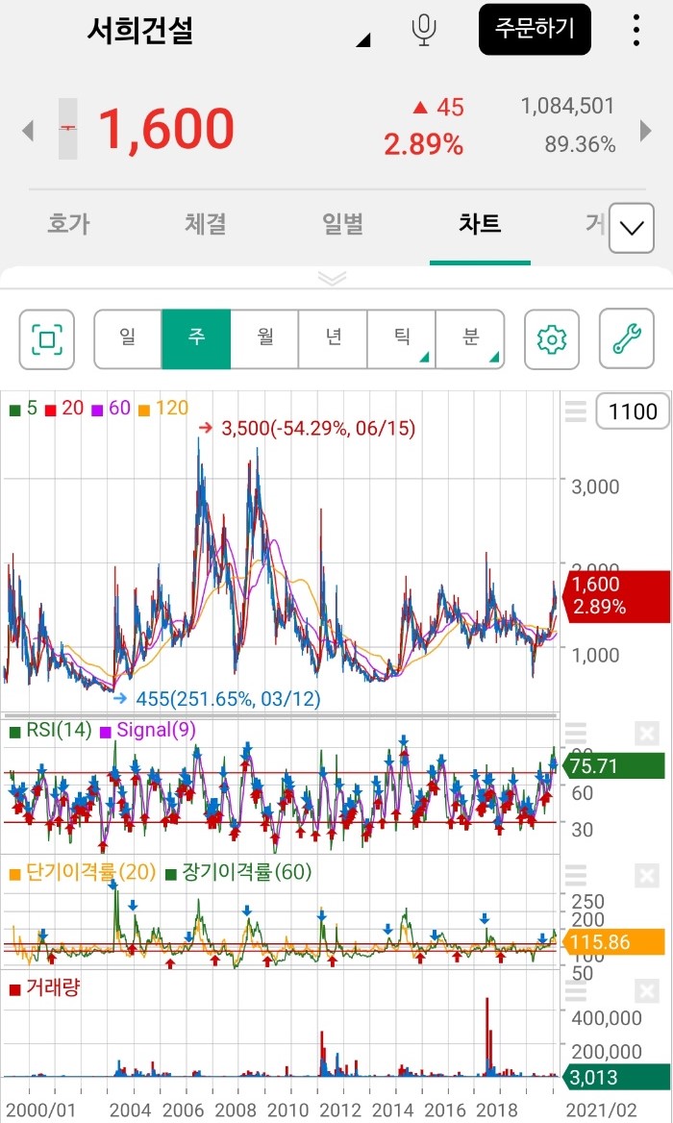Select the 월 monthly chart period

(x=265, y=338)
